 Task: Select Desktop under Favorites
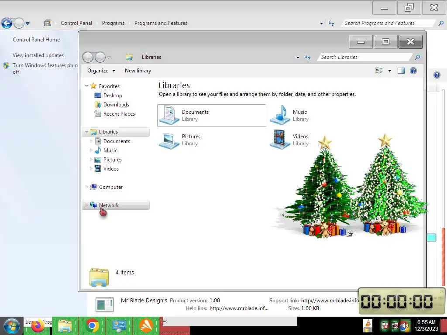click(x=113, y=96)
